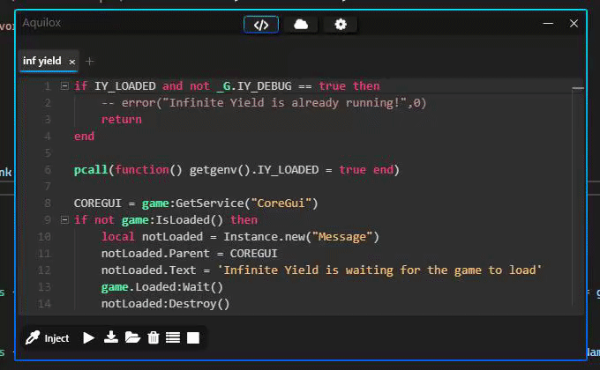Click the Aquilox window title

click(x=41, y=23)
